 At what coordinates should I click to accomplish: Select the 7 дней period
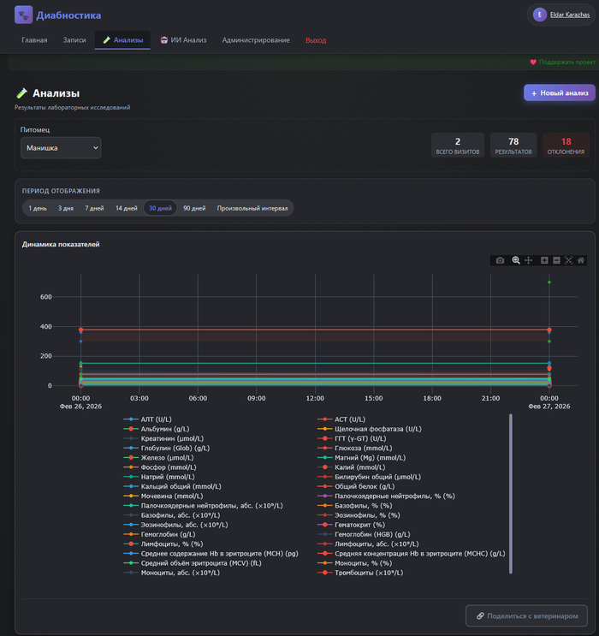click(94, 208)
